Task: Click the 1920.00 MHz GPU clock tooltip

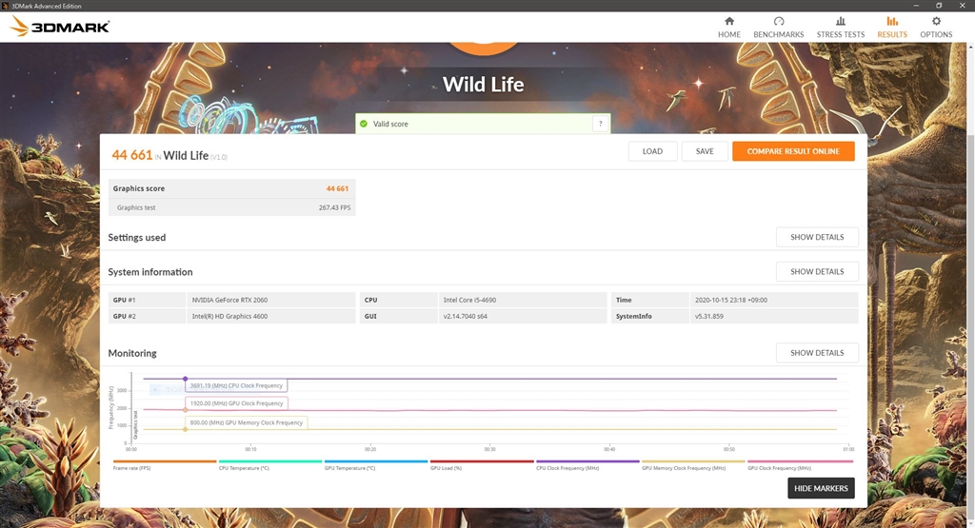Action: pyautogui.click(x=236, y=403)
